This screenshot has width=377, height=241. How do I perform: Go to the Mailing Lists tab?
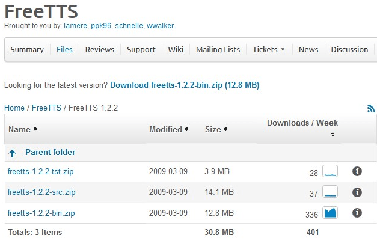click(x=218, y=50)
